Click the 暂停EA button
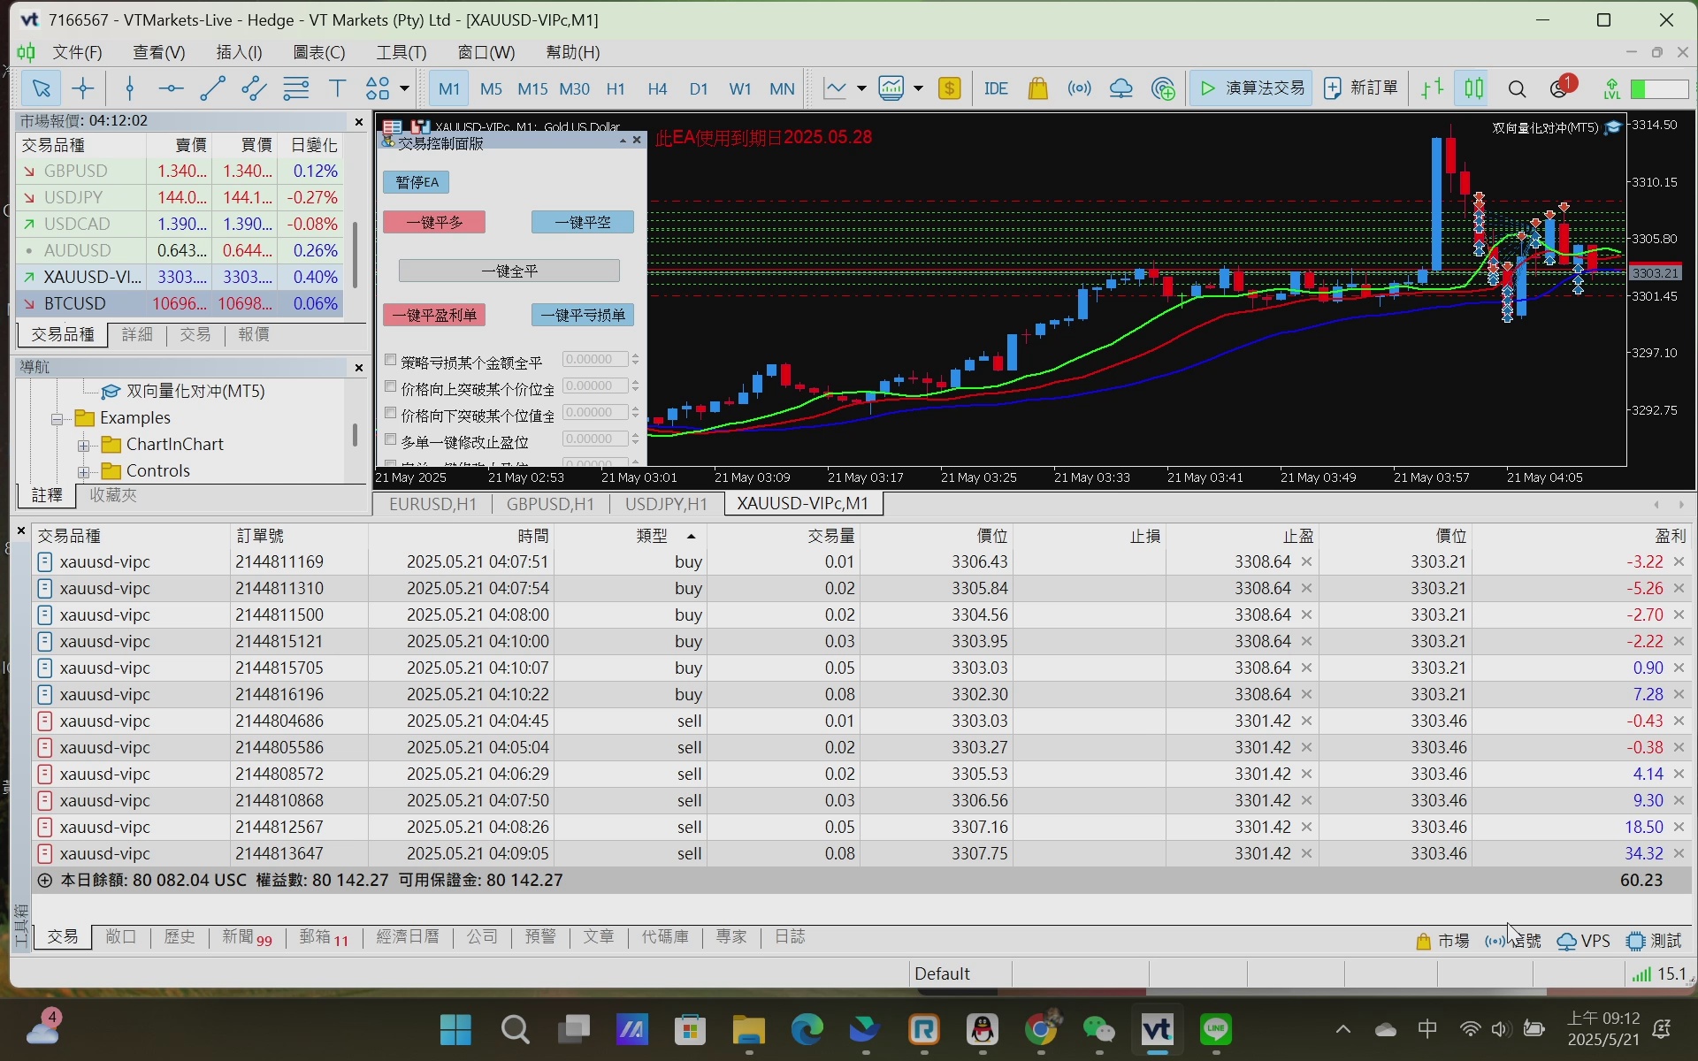 (x=417, y=182)
